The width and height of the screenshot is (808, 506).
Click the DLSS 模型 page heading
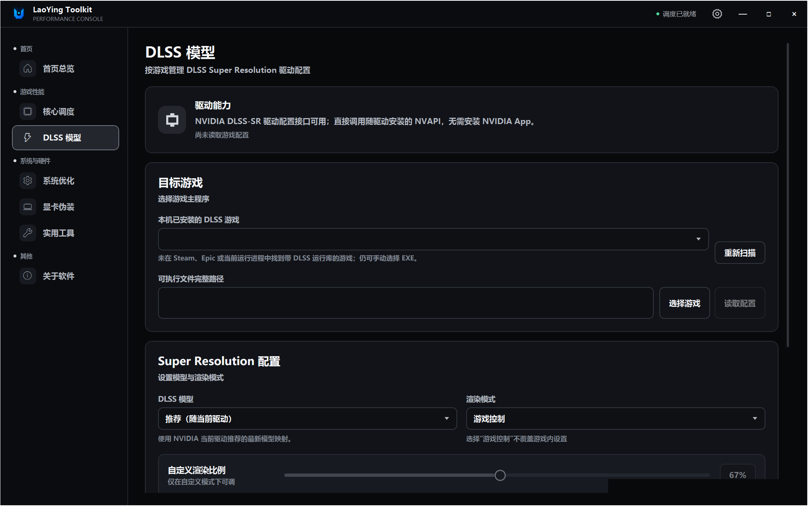pos(180,52)
